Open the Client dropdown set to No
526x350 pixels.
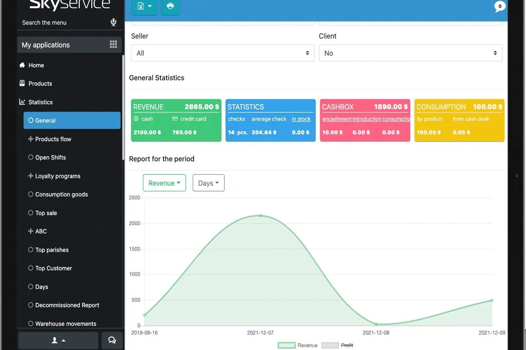click(410, 53)
